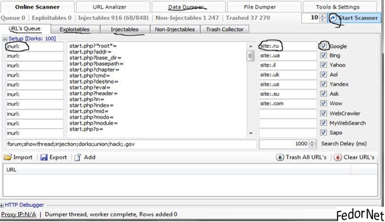Click the dork list scroll up arrow
385x222 pixels.
250,46
